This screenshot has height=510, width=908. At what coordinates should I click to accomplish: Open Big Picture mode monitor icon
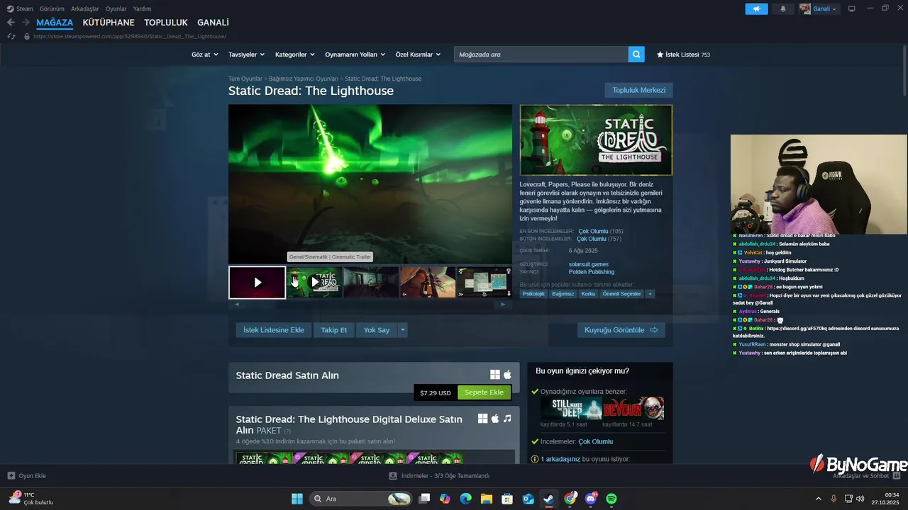[x=852, y=8]
